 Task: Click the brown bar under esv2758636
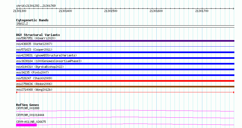(x=125, y=87)
